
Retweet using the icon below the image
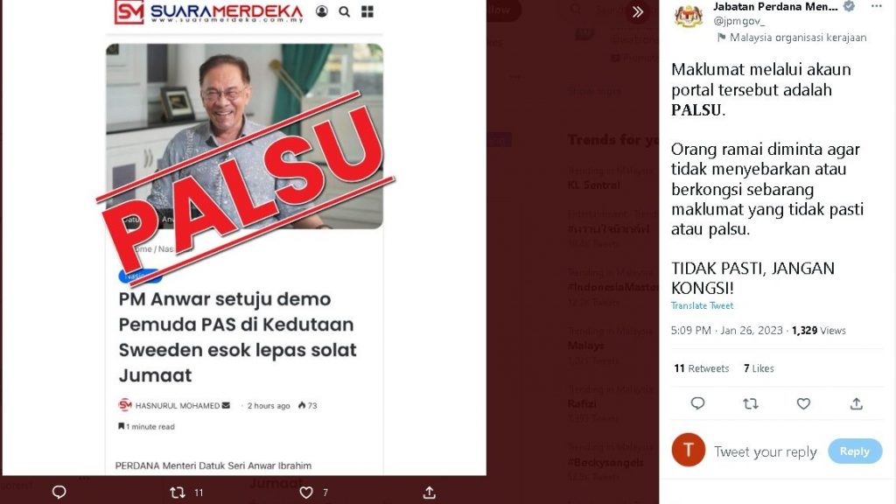click(x=178, y=492)
